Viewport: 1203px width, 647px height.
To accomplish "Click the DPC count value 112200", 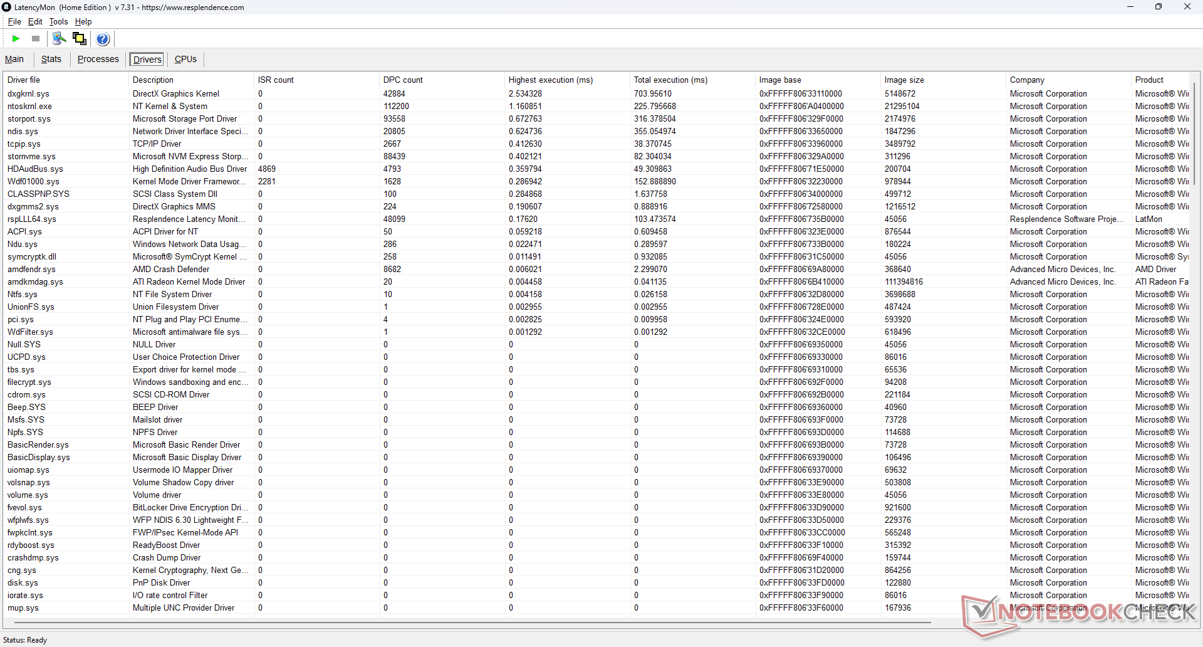I will [x=396, y=106].
